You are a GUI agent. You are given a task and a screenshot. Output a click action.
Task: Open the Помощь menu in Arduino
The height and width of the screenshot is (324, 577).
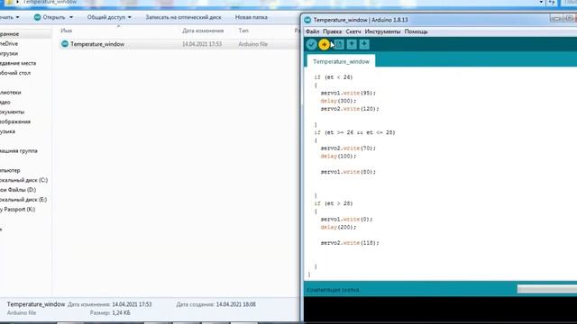(x=417, y=31)
